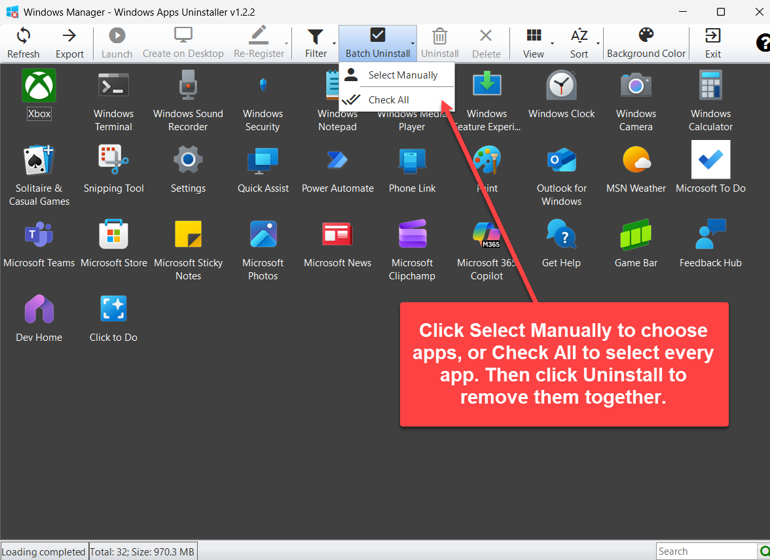Click the Batch Uninstall button

[x=378, y=43]
